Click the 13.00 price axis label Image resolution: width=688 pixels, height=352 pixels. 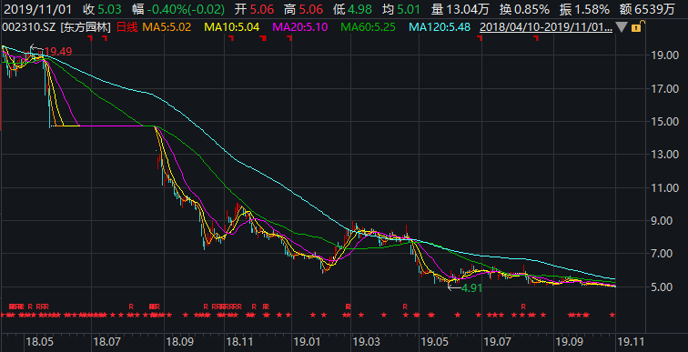coord(666,155)
